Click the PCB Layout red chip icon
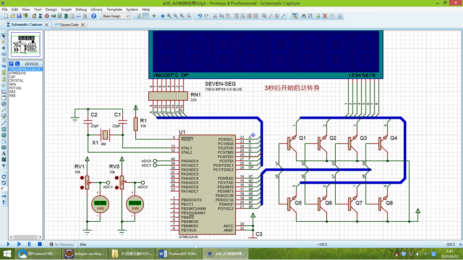This screenshot has height=260, width=463. point(47,16)
